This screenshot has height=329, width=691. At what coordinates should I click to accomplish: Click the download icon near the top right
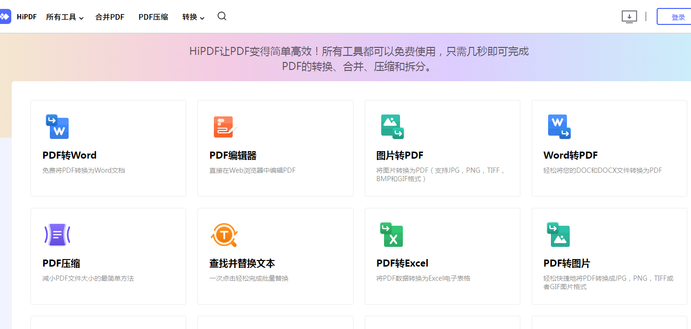point(629,16)
